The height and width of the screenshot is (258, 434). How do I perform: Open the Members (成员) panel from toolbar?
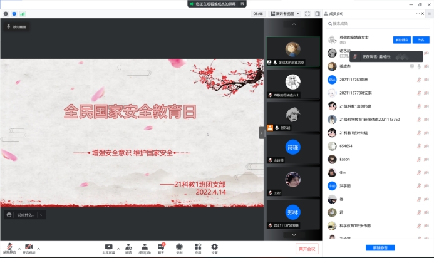[144, 247]
